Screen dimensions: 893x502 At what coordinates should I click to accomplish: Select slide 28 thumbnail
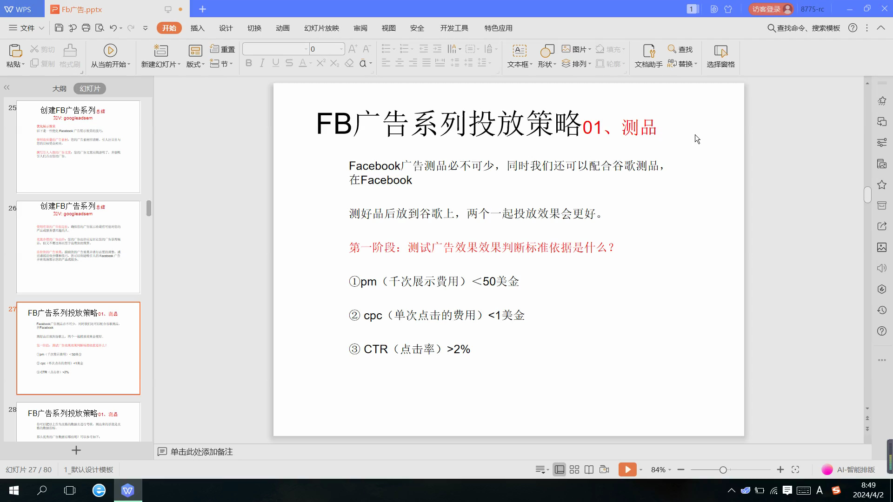pyautogui.click(x=78, y=422)
